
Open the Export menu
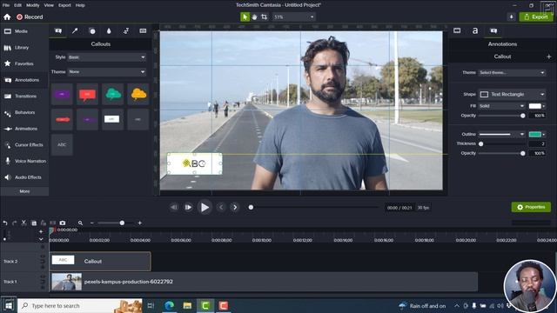[64, 5]
